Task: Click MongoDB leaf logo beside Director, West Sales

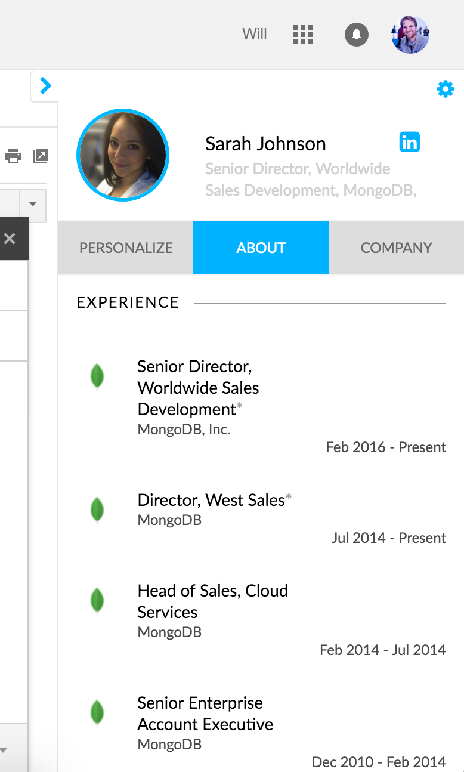Action: 97,510
